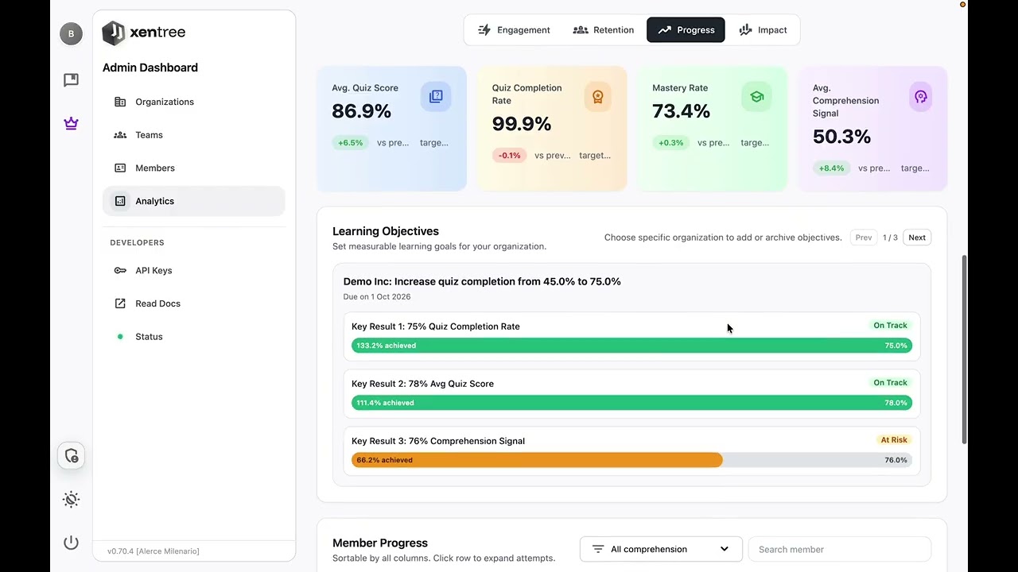This screenshot has width=1018, height=572.
Task: Select the purple crown icon in left rail
Action: pos(71,123)
